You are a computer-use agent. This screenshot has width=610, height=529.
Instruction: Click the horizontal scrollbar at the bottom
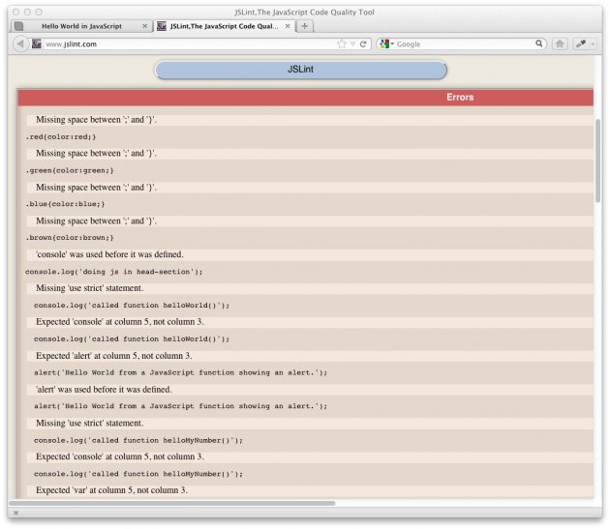[171, 503]
